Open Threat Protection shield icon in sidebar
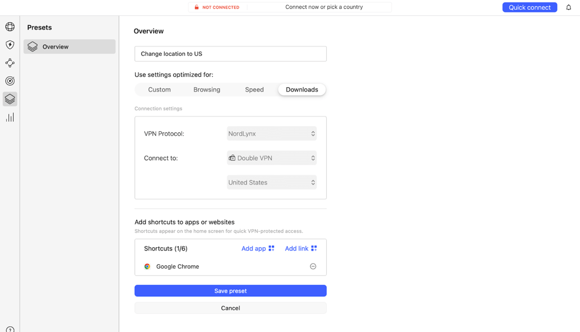The width and height of the screenshot is (580, 332). click(x=10, y=45)
